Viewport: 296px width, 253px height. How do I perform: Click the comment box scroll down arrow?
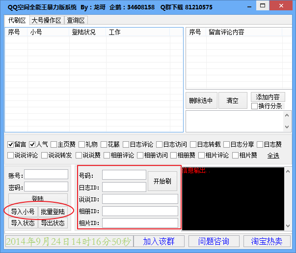coord(287,127)
